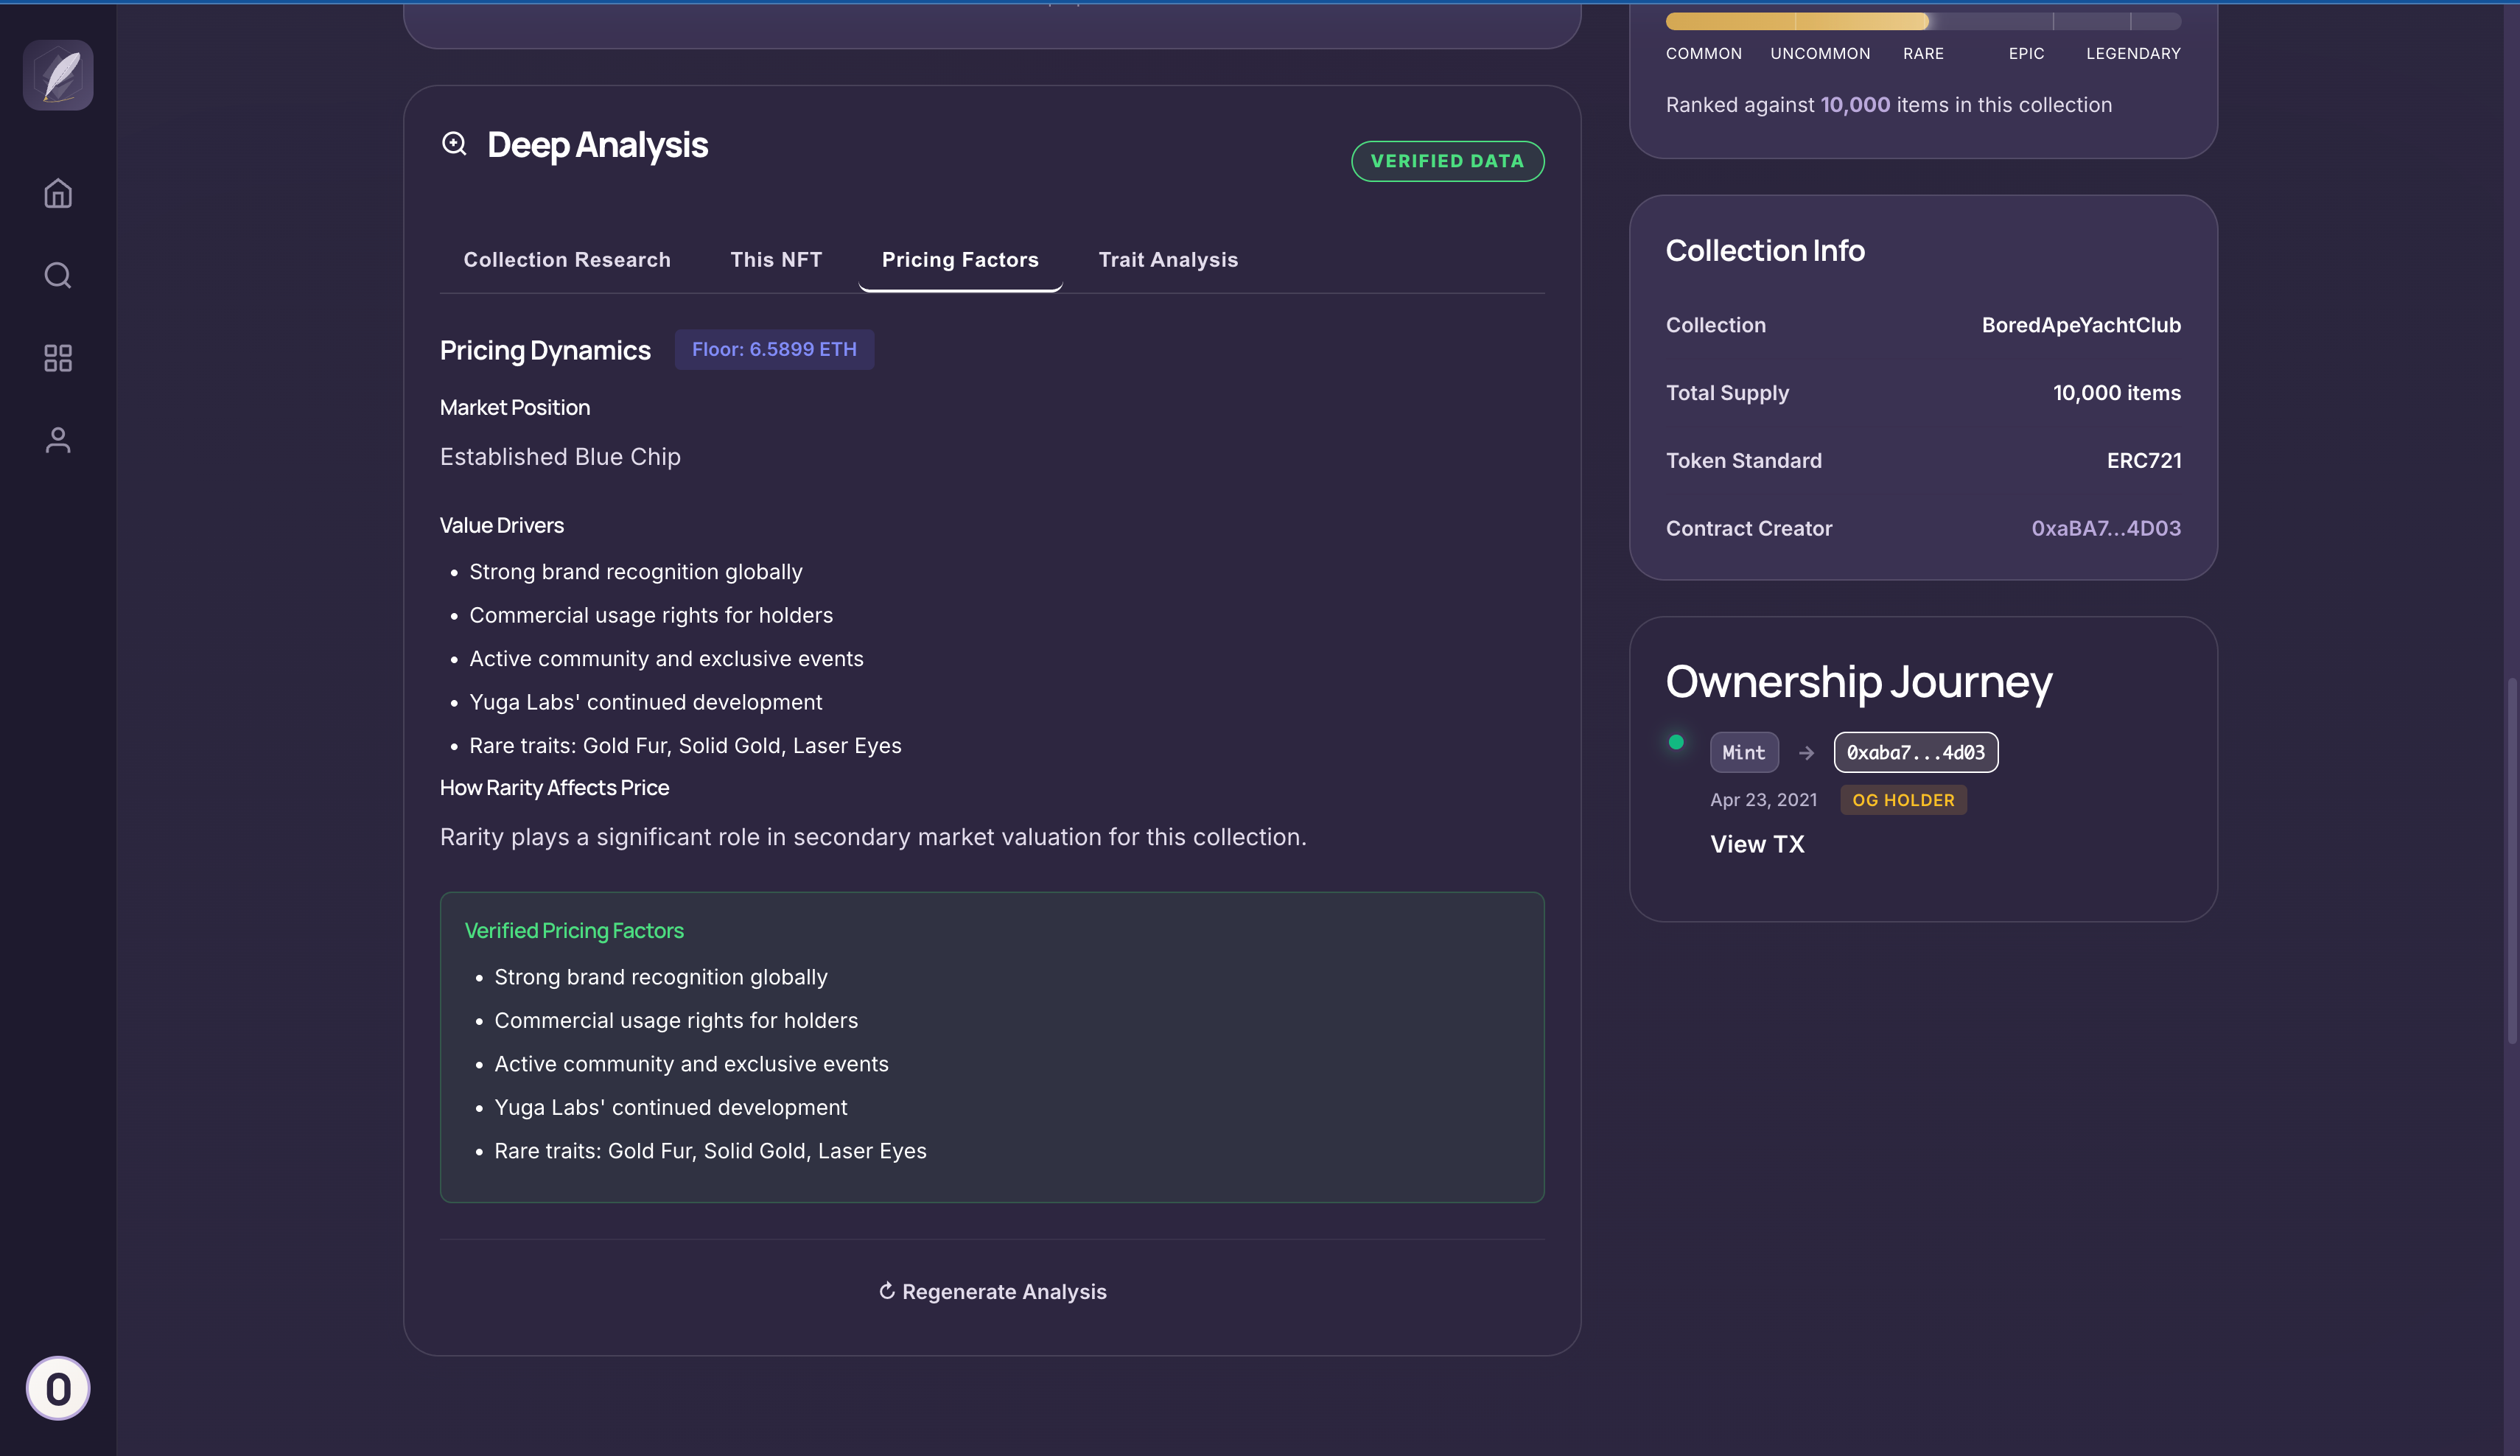The width and height of the screenshot is (2520, 1456).
Task: Click the feather logo icon in the sidebar
Action: (58, 75)
